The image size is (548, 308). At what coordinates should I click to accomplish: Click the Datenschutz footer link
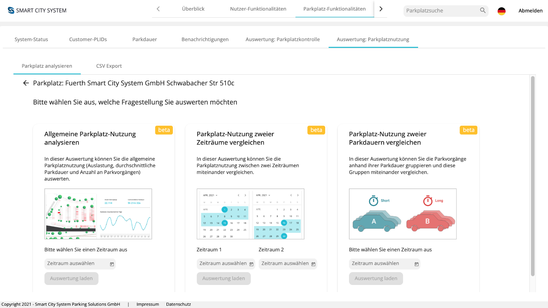click(x=178, y=304)
